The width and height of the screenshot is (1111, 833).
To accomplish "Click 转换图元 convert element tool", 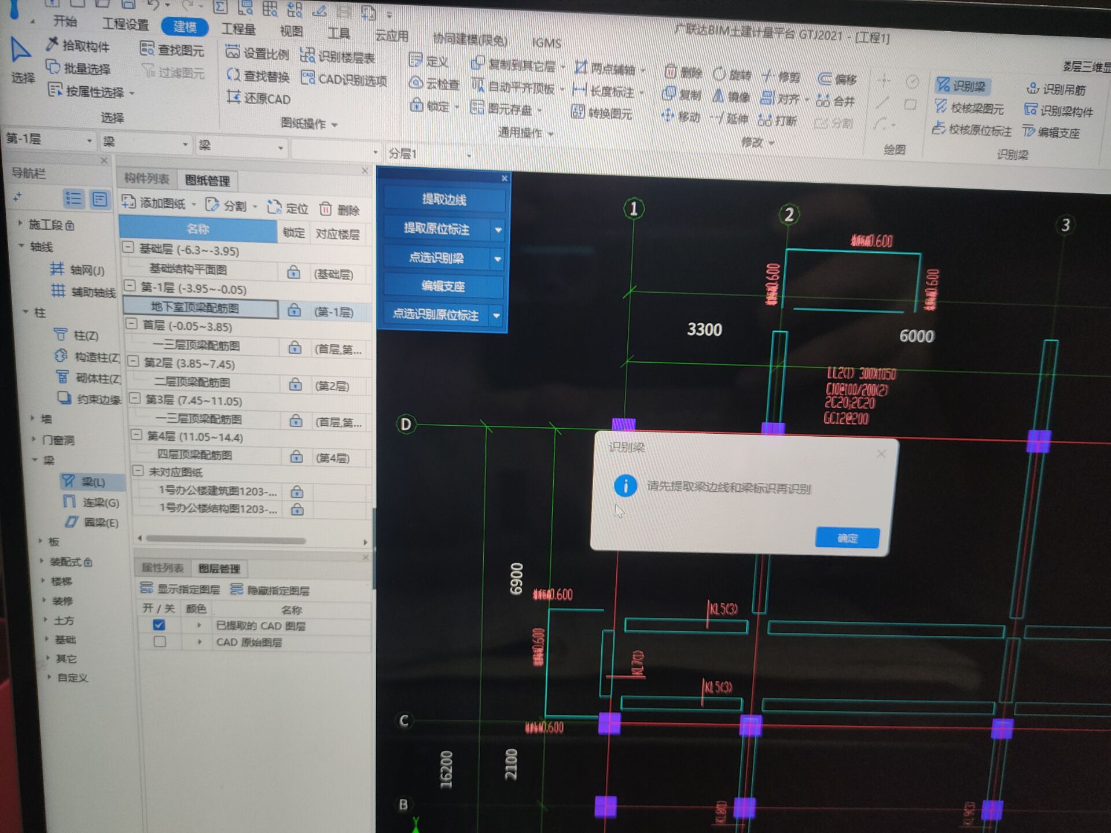I will pos(602,113).
